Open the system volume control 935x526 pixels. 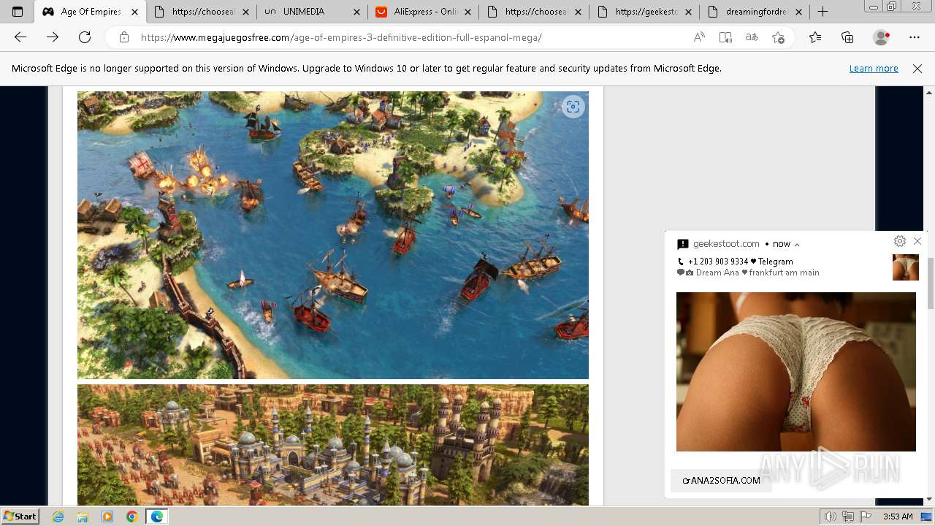[830, 517]
